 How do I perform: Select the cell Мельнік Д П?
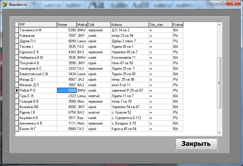(x=38, y=85)
